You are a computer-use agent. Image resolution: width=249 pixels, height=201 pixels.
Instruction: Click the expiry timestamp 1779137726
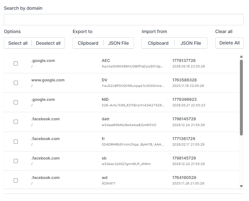click(x=184, y=61)
